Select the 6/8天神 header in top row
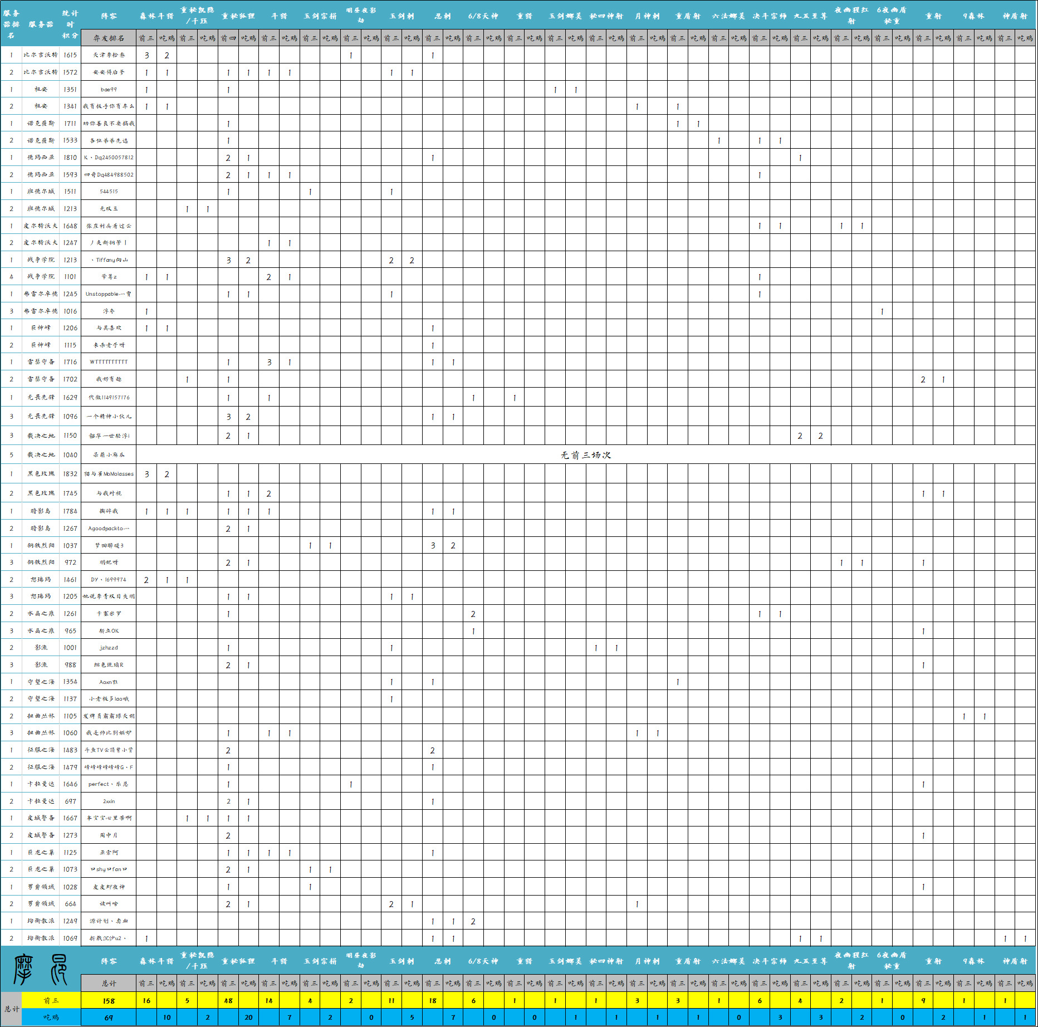Screen dimensions: 1038x1027 483,16
